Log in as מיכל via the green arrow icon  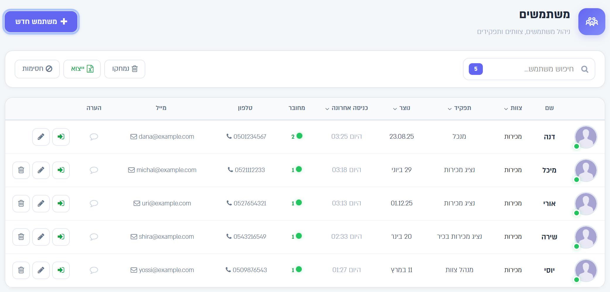click(x=61, y=170)
